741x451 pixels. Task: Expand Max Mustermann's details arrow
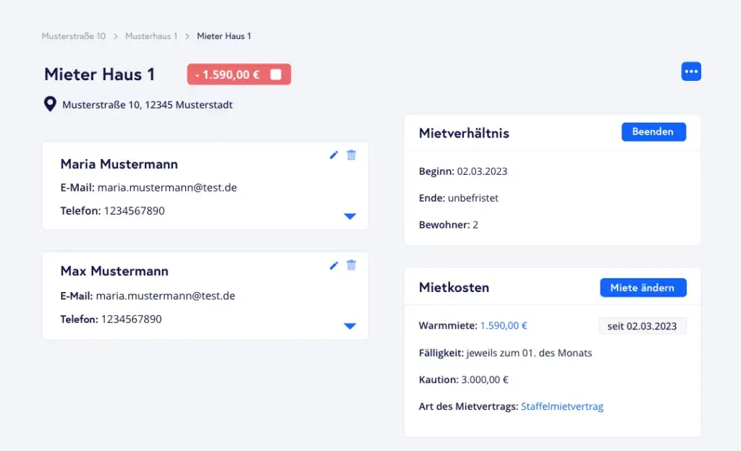350,326
